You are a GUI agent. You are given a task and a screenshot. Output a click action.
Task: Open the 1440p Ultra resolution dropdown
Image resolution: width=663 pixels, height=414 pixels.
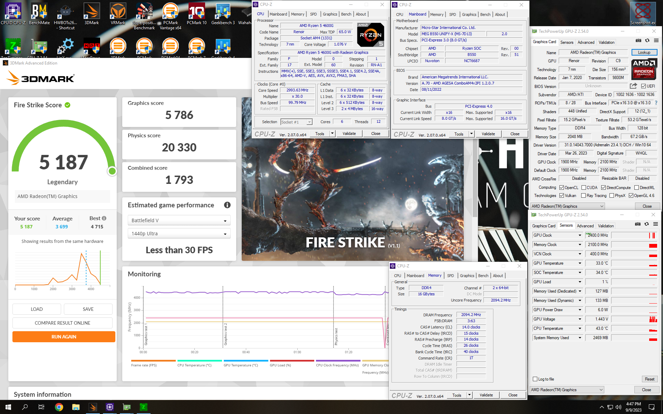[x=179, y=234]
